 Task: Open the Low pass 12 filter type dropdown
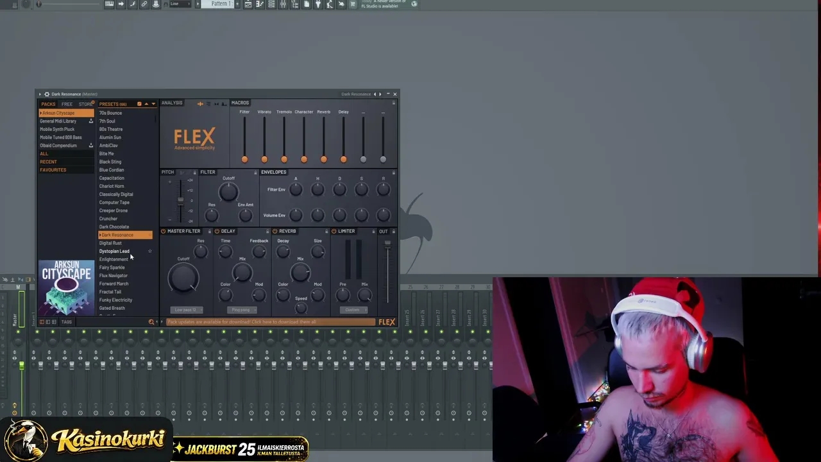point(186,311)
